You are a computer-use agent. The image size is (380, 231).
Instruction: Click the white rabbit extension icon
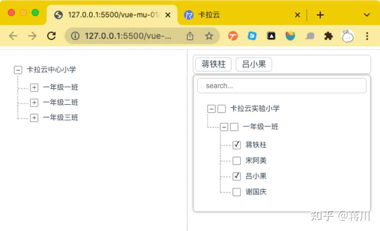(347, 36)
